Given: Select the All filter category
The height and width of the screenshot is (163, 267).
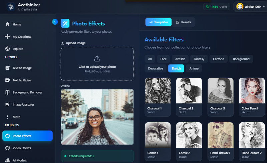Looking at the screenshot, I should pos(150,59).
